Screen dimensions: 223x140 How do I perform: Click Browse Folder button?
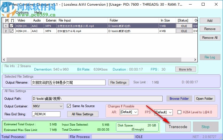[x=179, y=99]
